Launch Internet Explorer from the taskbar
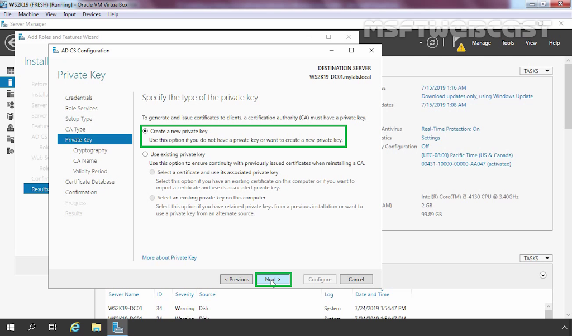The height and width of the screenshot is (336, 572). [x=75, y=327]
